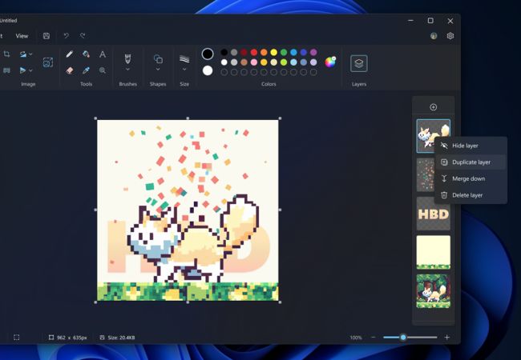This screenshot has width=521, height=360.
Task: Click the zoom in plus button
Action: (447, 337)
